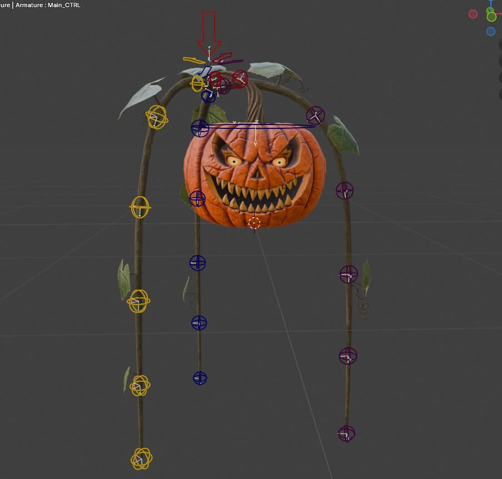
Task: Select the third blue sphere on the middle vine
Action: pos(197,263)
